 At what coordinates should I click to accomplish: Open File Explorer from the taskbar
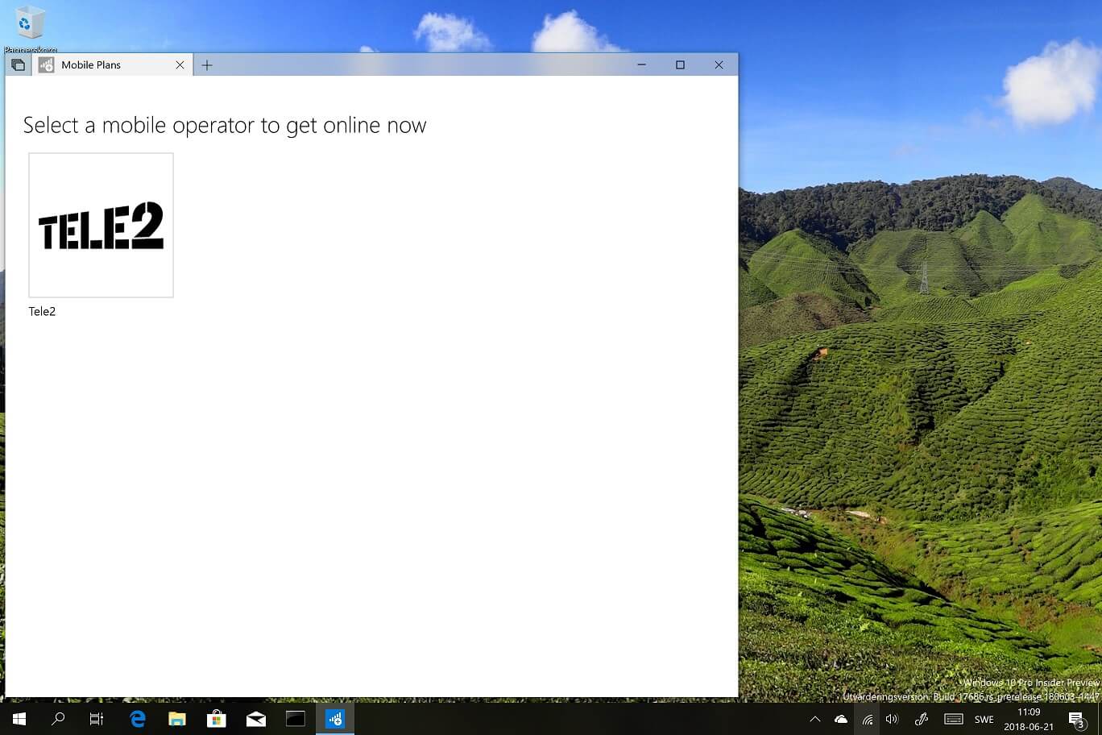[177, 718]
